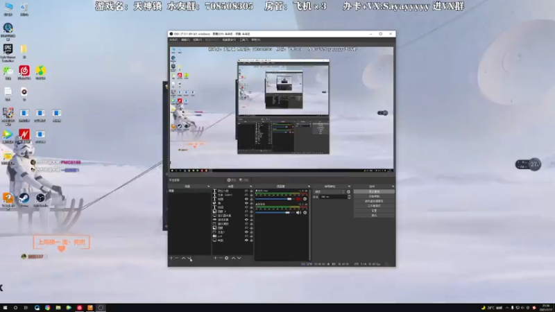Click the desktop audio volume slider in the mixer
The image size is (555, 312).
[275, 213]
